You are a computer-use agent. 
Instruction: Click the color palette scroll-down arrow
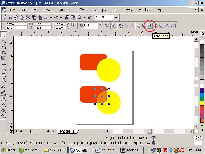tap(202, 125)
